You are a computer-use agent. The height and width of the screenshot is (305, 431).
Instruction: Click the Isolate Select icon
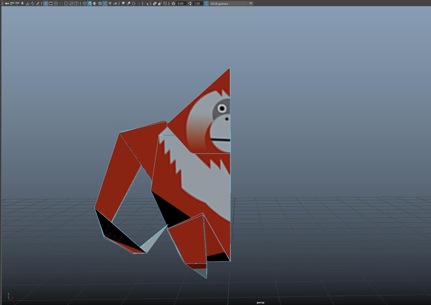coord(147,3)
